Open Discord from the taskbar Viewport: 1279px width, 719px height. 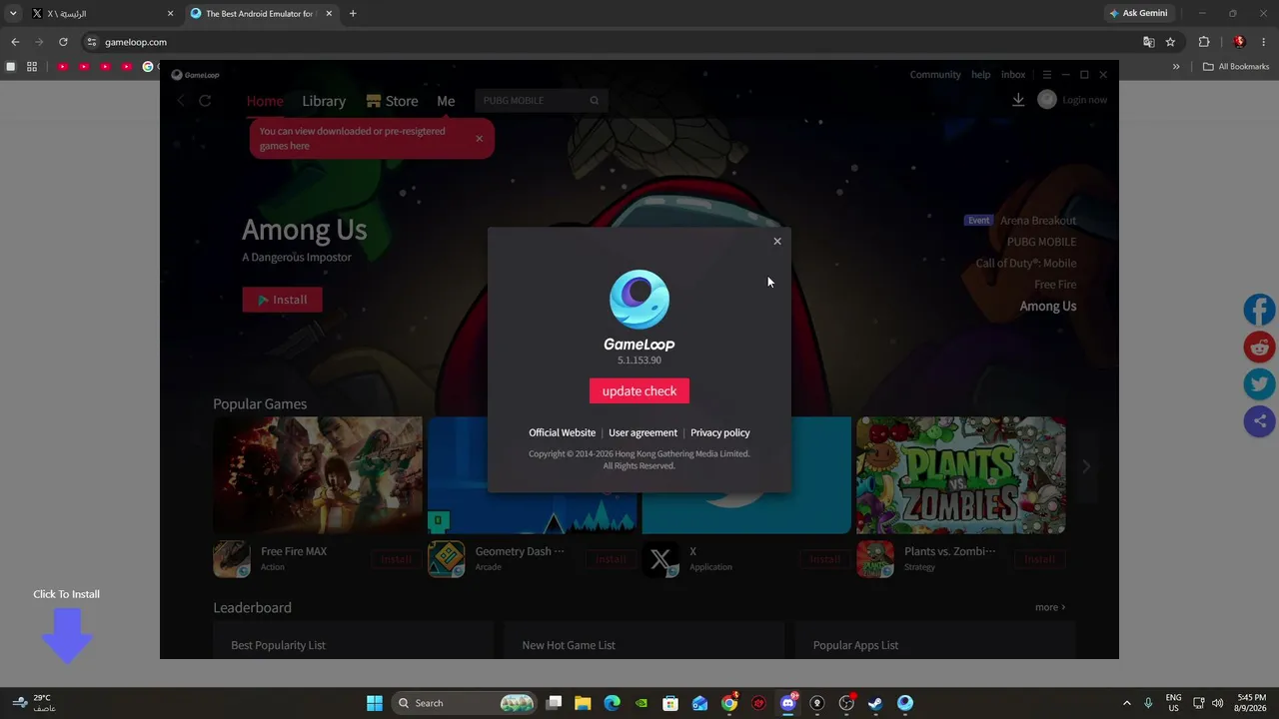(x=788, y=703)
